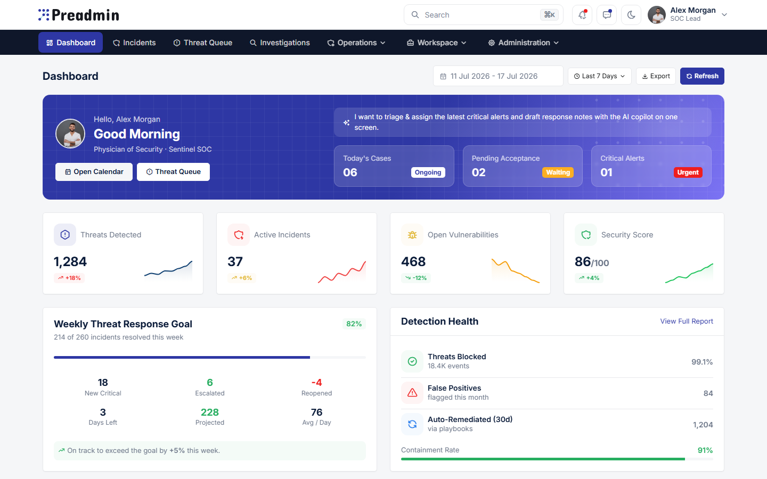Open the notifications bell icon
The width and height of the screenshot is (767, 479).
coord(582,15)
